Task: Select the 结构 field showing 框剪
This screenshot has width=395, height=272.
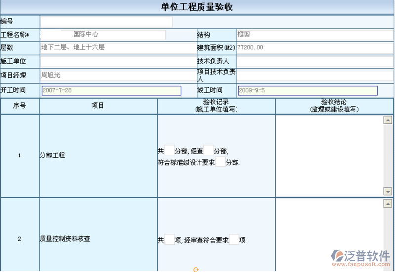Action: click(x=315, y=35)
